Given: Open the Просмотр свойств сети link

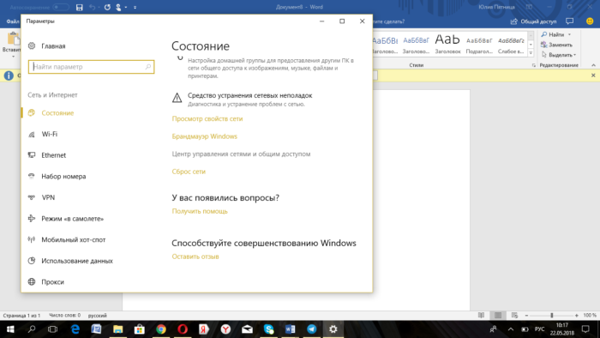Looking at the screenshot, I should coord(207,118).
